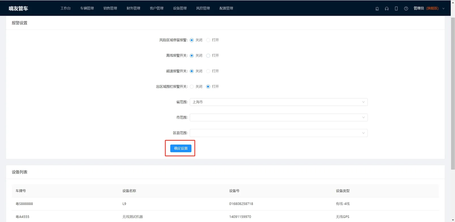Open the 区县范围 dropdown

[279, 133]
